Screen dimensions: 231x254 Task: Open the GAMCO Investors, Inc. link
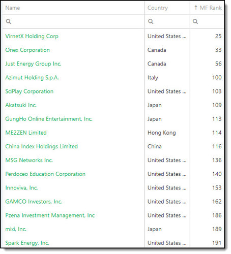pos(34,202)
